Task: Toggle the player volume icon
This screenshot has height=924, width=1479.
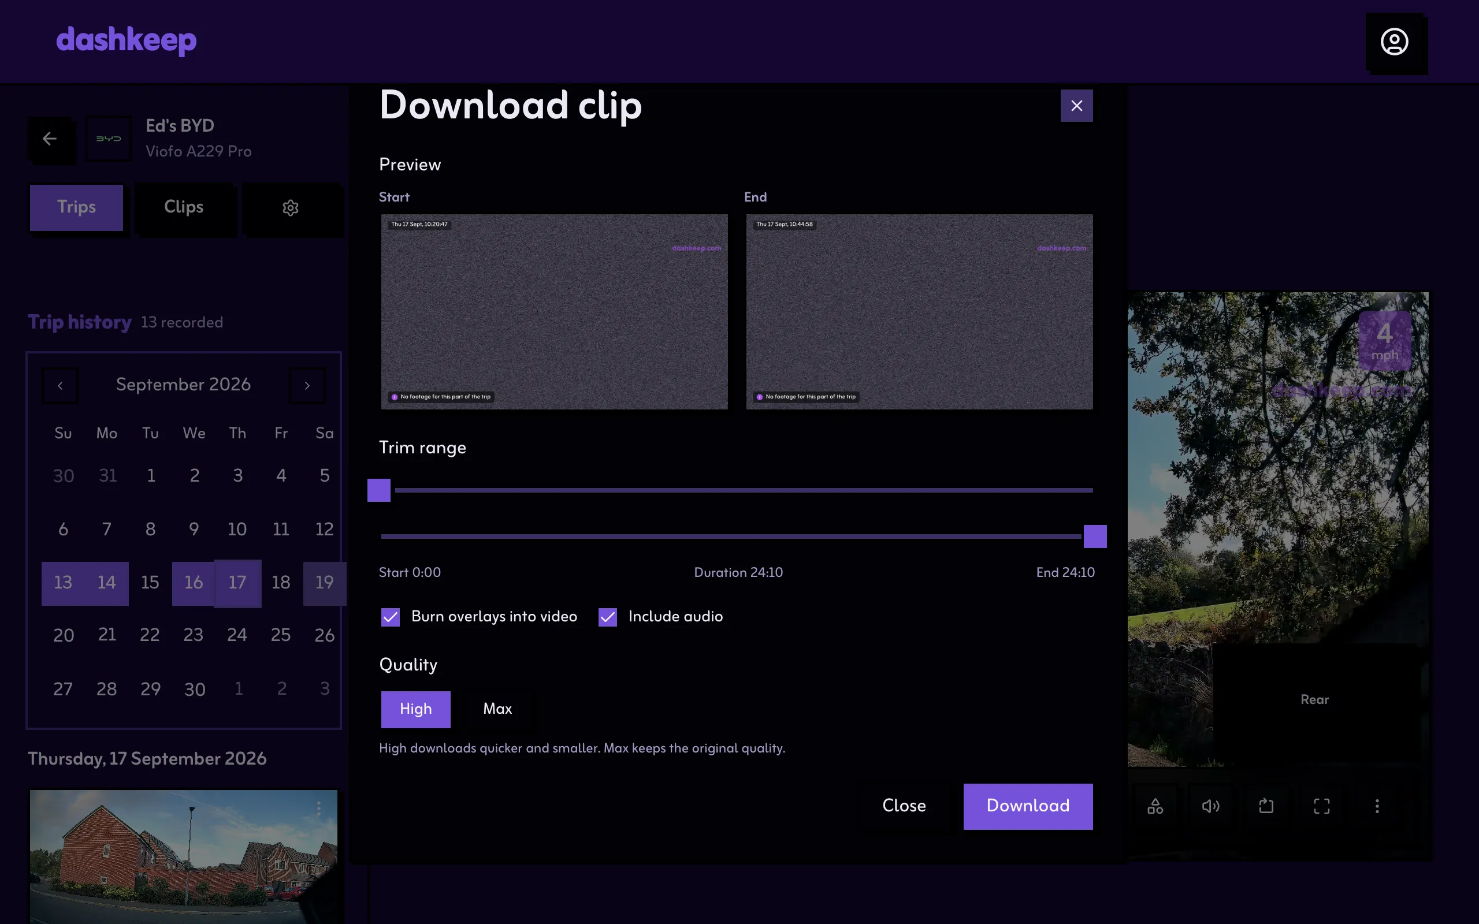Action: coord(1211,806)
